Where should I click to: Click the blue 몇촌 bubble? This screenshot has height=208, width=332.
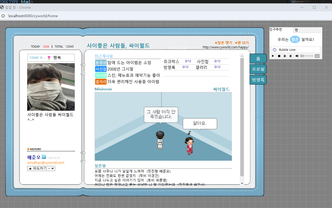[x=295, y=39]
